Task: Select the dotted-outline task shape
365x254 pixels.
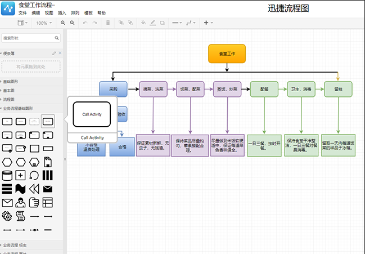Action: (x=34, y=122)
